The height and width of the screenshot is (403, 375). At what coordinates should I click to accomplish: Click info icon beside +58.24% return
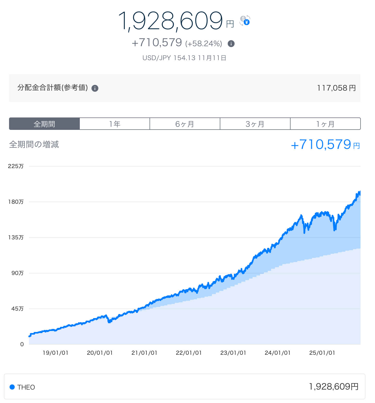point(231,44)
